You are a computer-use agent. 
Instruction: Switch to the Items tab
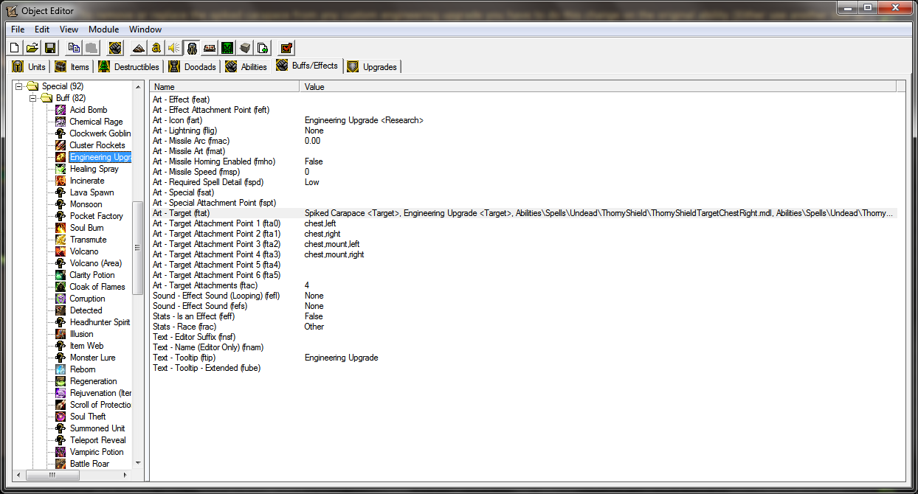(x=72, y=67)
